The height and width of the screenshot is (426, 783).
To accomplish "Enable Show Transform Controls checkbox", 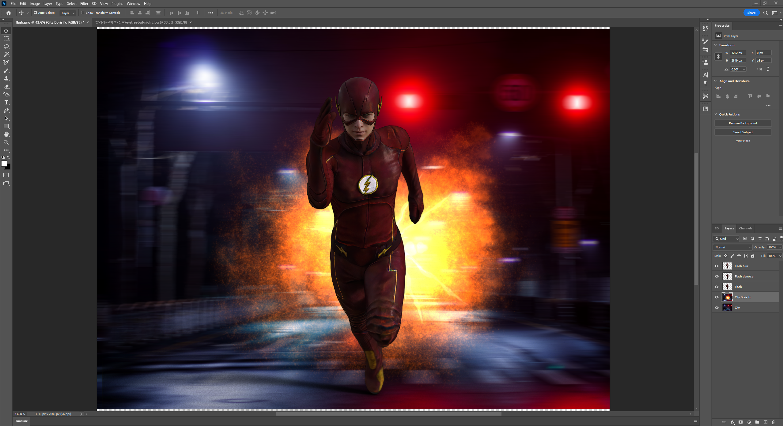I will 83,13.
